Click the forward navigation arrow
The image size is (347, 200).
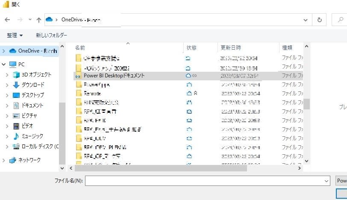pyautogui.click(x=20, y=20)
